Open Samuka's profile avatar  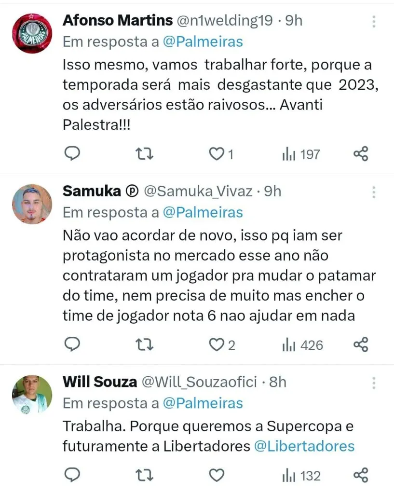coord(32,204)
